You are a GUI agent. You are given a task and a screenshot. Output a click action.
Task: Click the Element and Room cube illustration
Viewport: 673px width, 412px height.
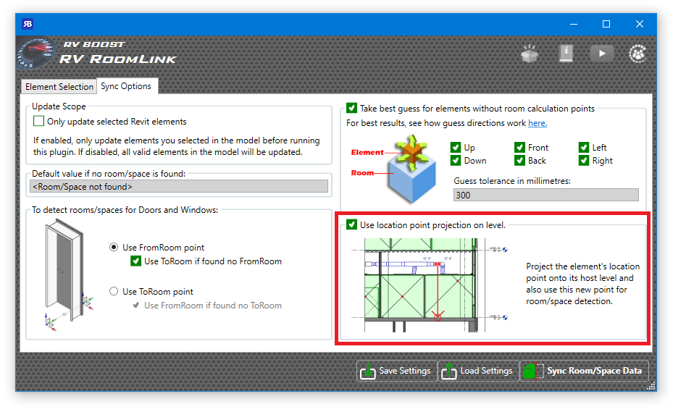[x=394, y=169]
